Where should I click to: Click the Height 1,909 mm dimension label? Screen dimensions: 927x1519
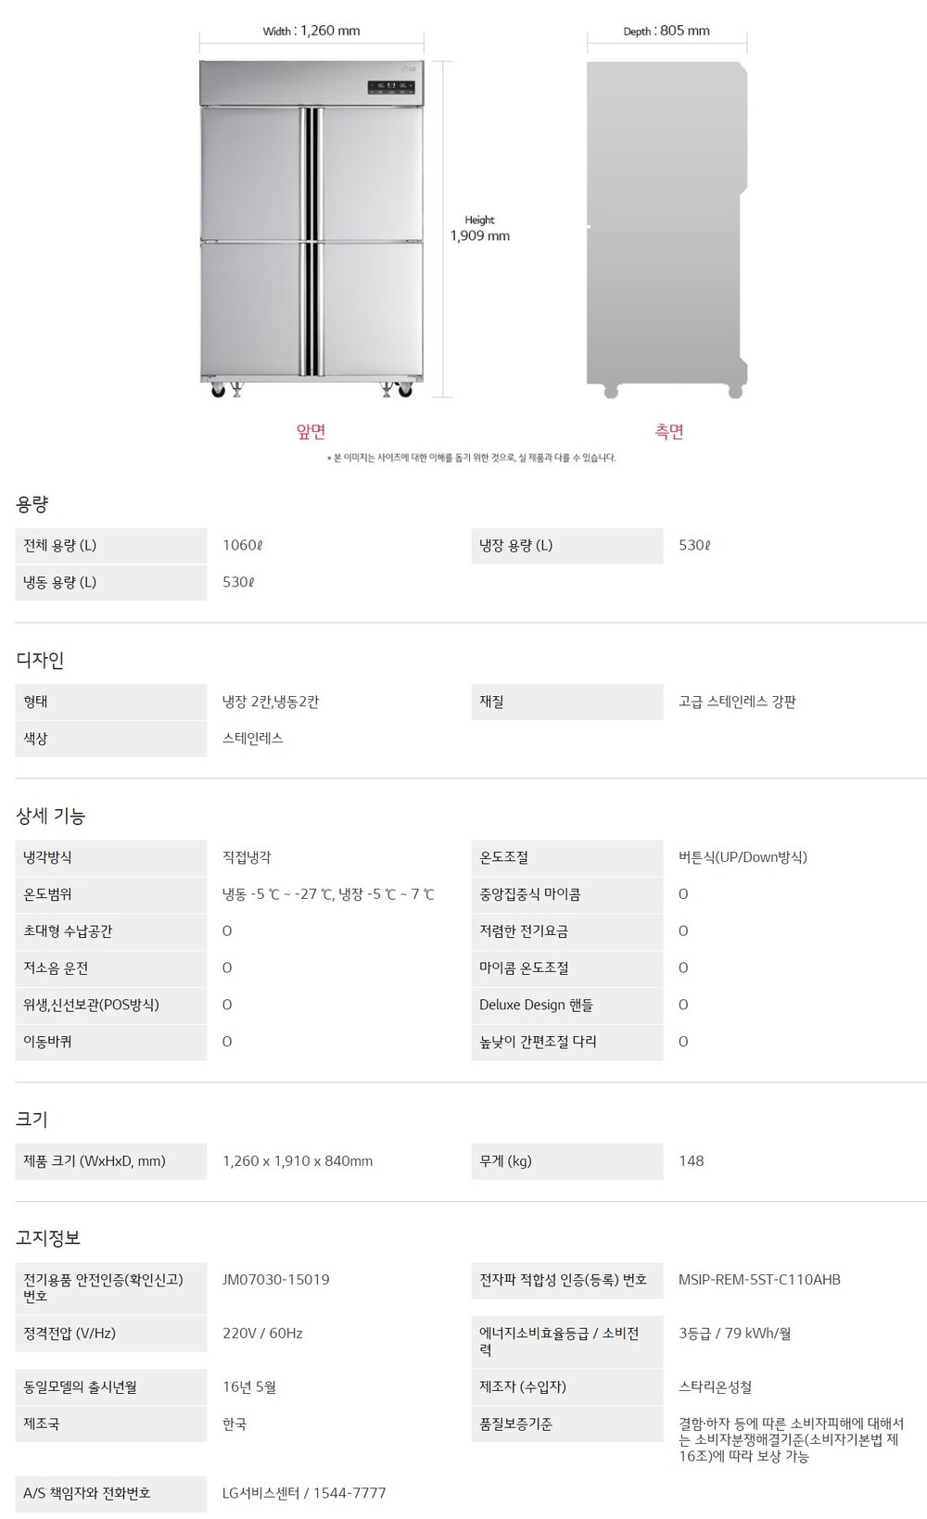(x=480, y=229)
